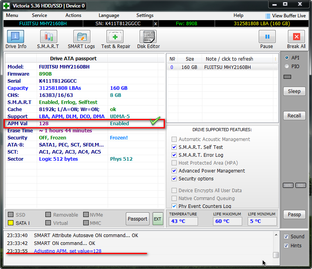Image resolution: width=312 pixels, height=269 pixels.
Task: Click the APM Val value 128
Action: click(x=44, y=123)
